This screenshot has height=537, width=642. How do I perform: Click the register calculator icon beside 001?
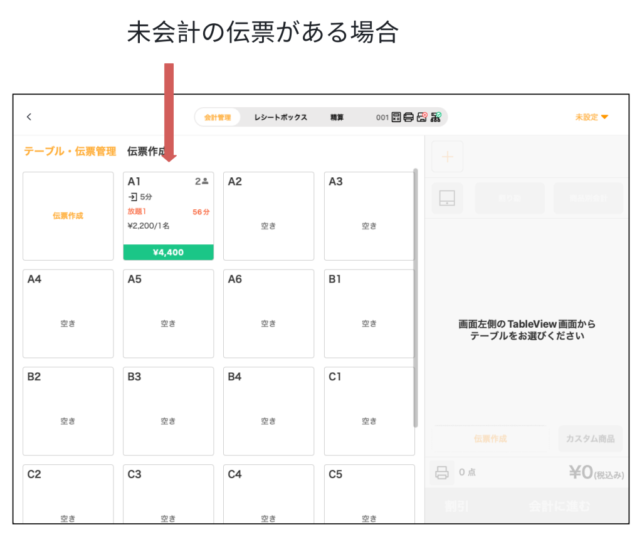[396, 117]
